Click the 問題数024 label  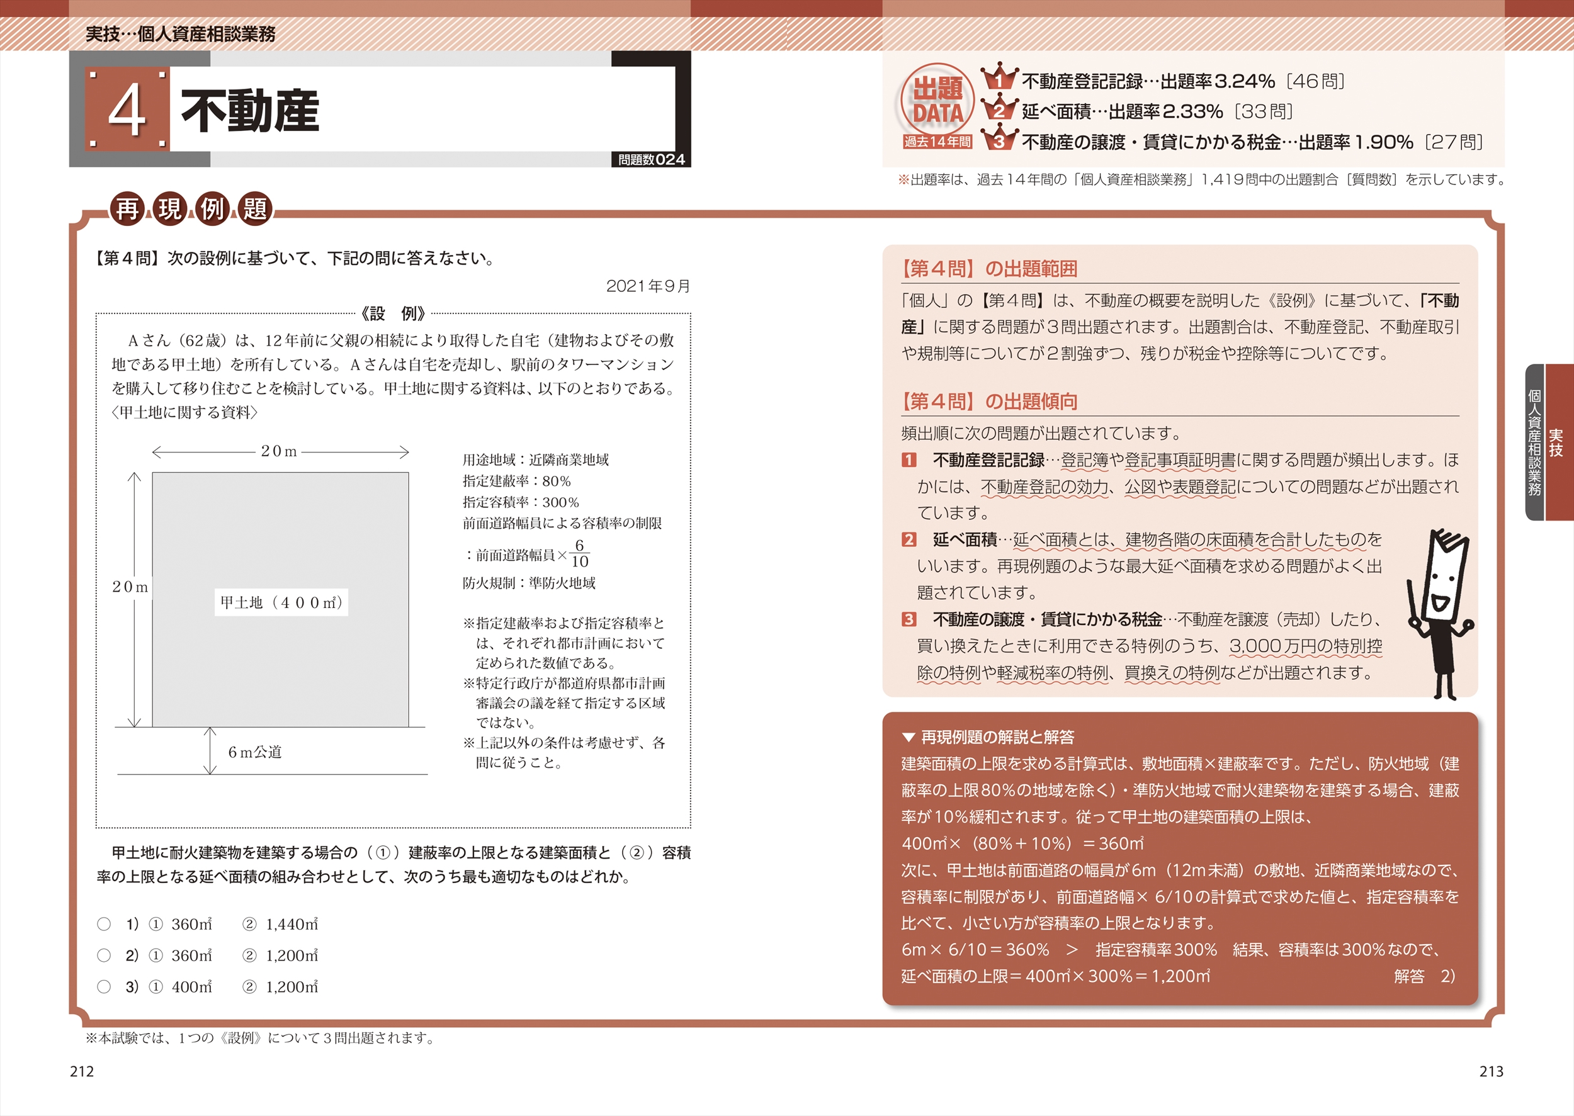[651, 159]
